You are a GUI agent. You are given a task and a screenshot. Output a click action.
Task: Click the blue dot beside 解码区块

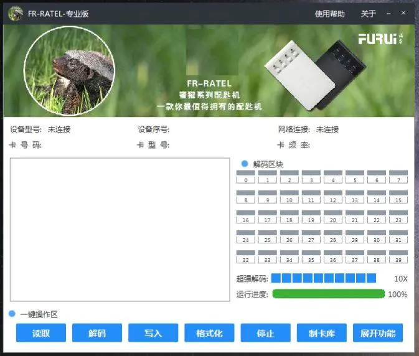(245, 164)
